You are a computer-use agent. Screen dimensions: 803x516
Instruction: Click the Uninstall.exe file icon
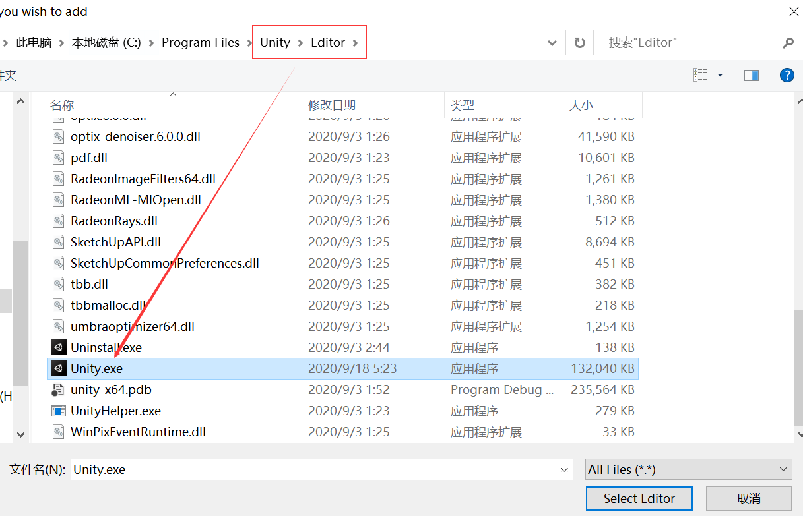coord(59,347)
